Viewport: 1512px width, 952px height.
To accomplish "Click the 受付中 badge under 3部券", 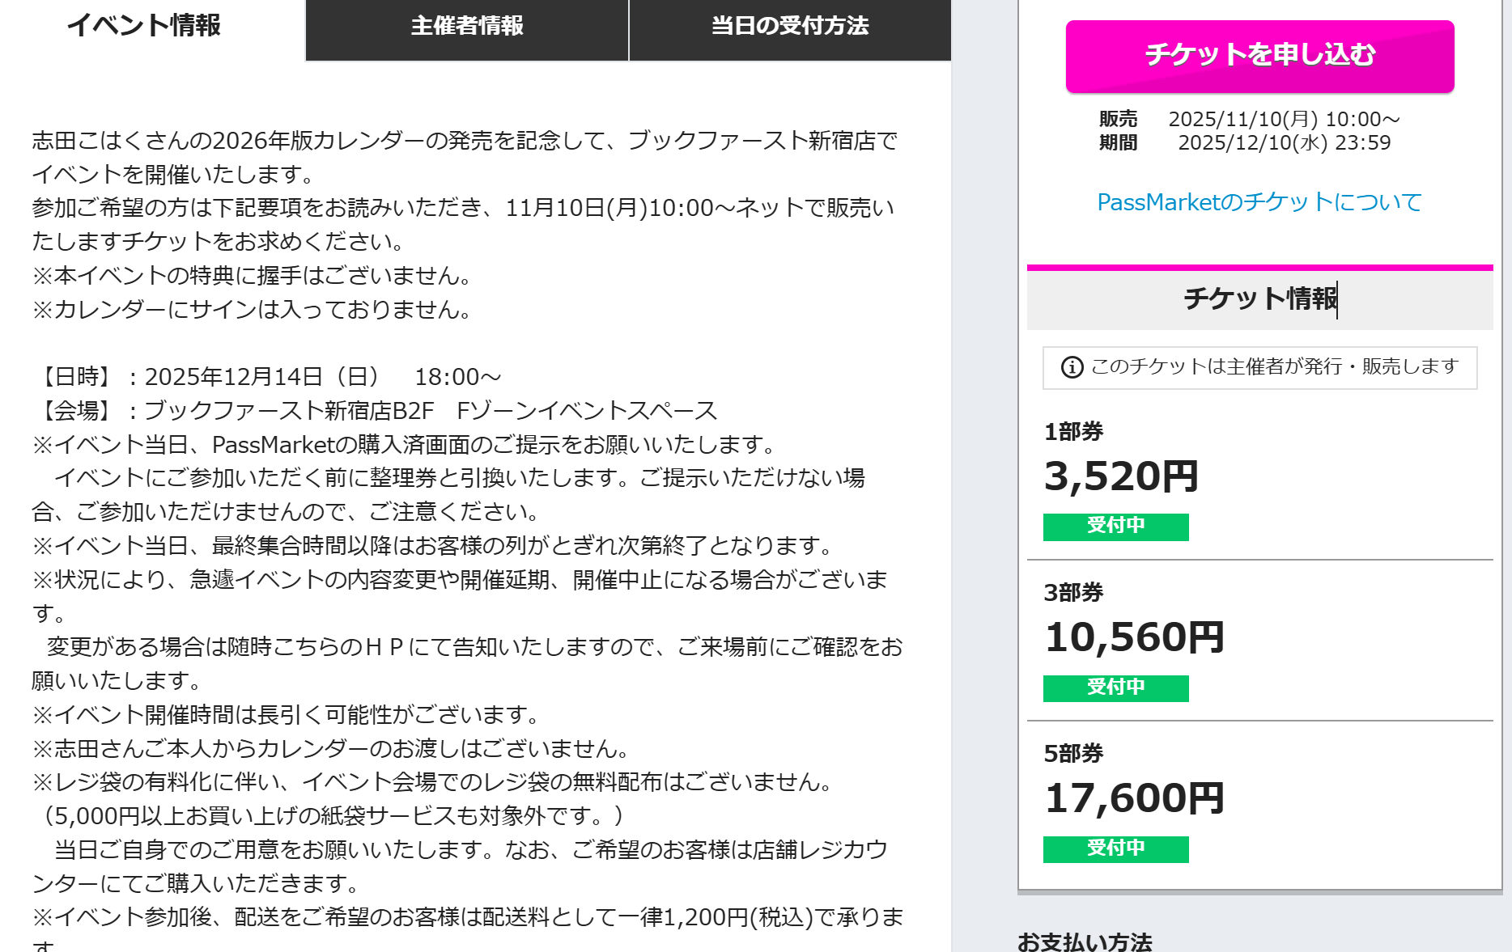I will point(1115,688).
